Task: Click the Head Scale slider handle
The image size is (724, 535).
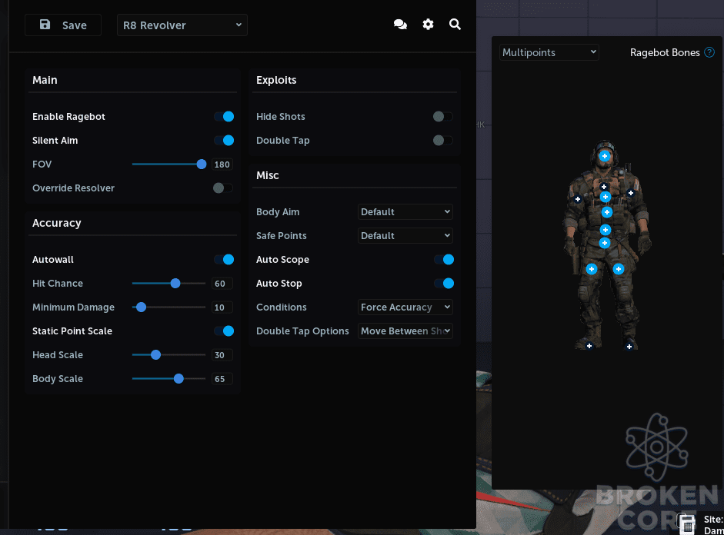Action: pos(156,354)
